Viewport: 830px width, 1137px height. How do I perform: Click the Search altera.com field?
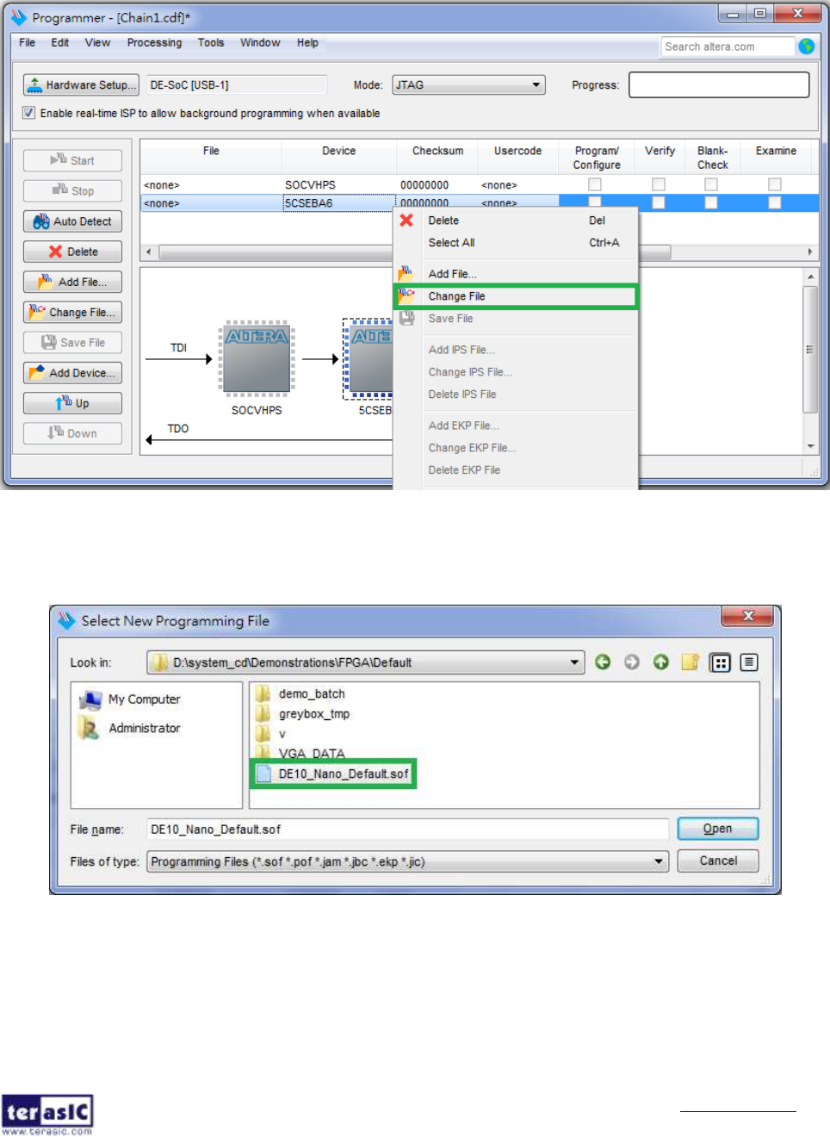[x=727, y=47]
